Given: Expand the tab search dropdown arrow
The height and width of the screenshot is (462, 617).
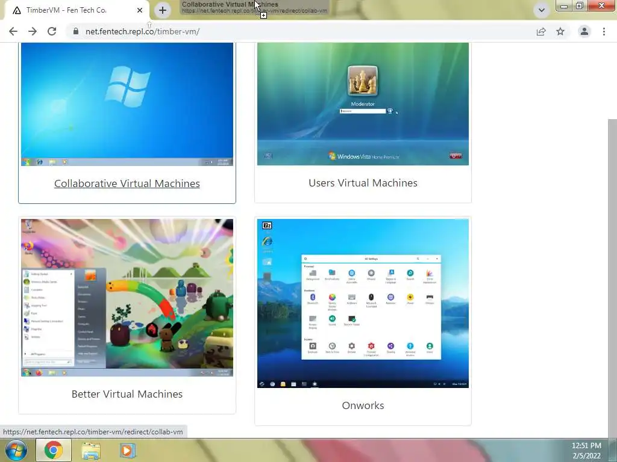Looking at the screenshot, I should (x=542, y=10).
